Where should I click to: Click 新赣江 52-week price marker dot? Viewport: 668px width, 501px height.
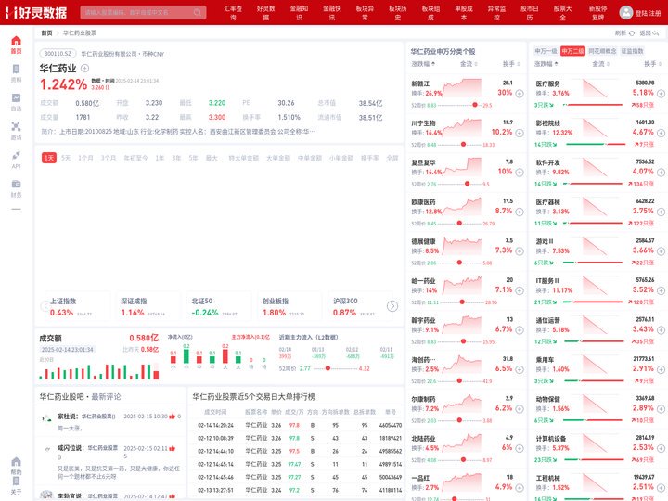(x=475, y=105)
